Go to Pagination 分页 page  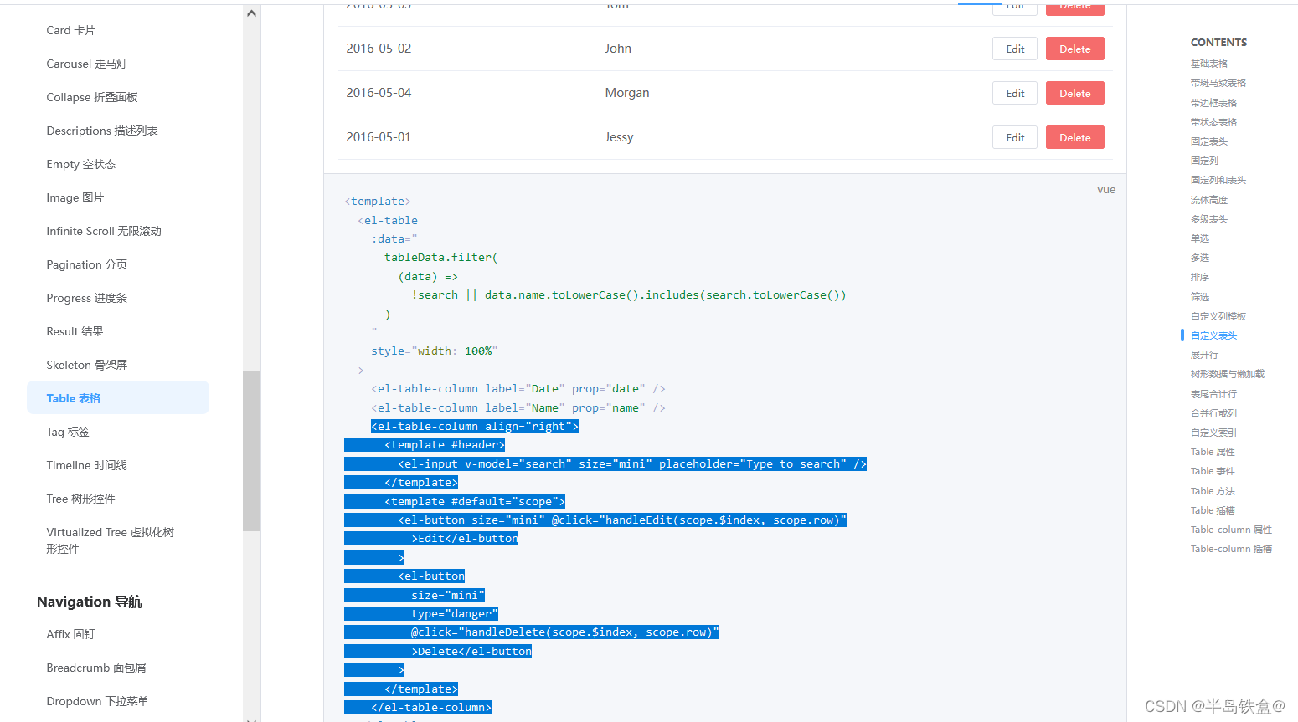(x=87, y=264)
